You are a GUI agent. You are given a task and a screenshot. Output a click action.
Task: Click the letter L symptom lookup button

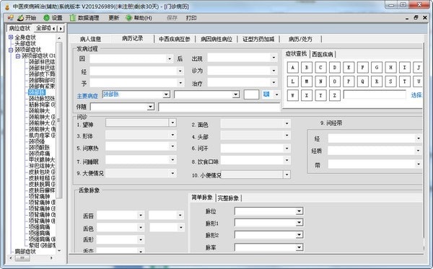[293, 81]
